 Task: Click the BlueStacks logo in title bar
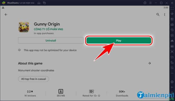click(4, 3)
